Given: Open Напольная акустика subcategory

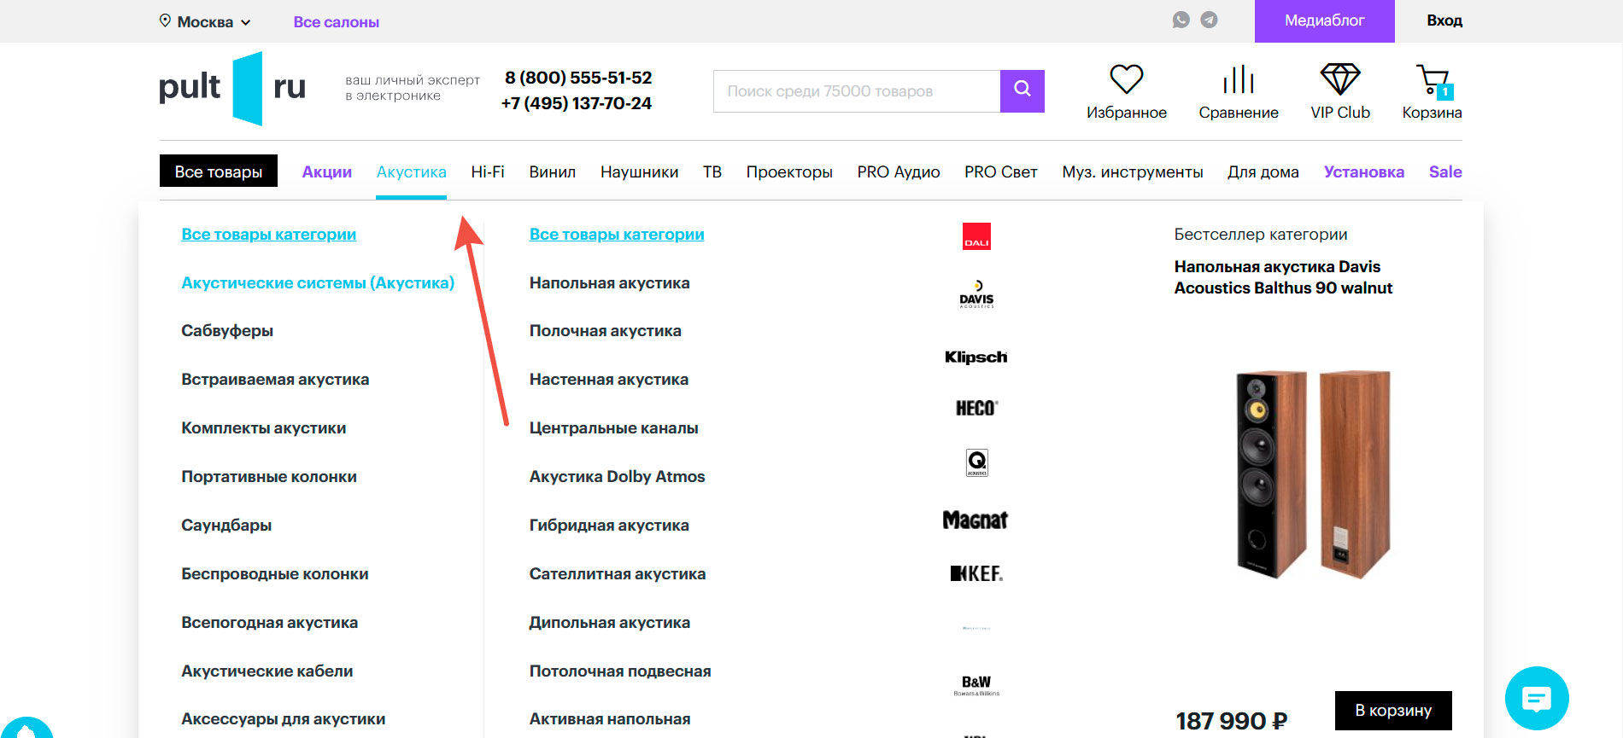Looking at the screenshot, I should (x=610, y=283).
